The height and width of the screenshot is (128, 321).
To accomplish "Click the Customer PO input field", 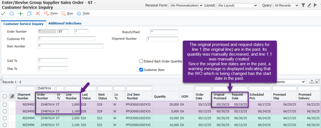I will (x=67, y=39).
